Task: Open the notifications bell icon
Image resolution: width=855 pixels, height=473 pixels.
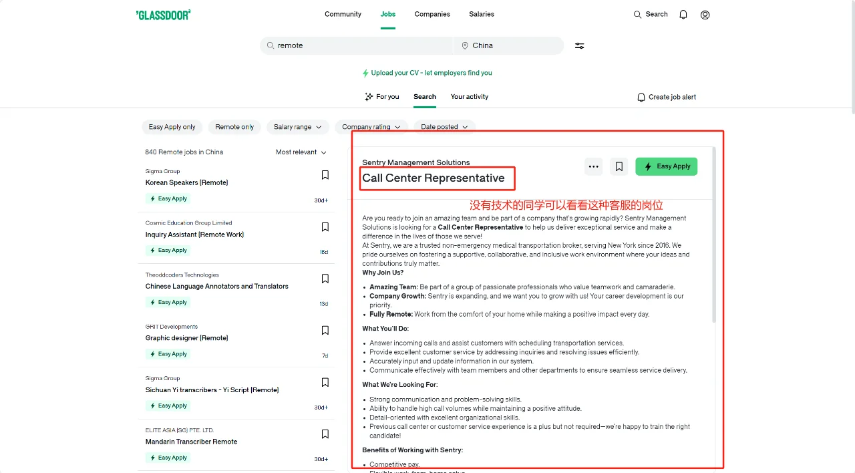Action: point(683,15)
